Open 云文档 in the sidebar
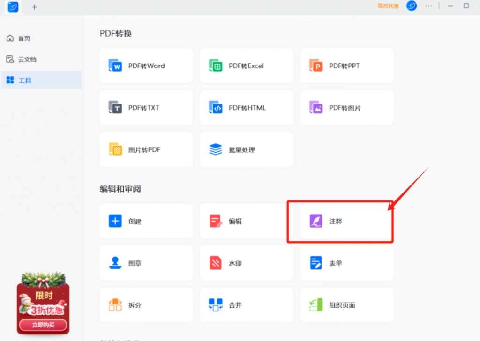 (41, 59)
